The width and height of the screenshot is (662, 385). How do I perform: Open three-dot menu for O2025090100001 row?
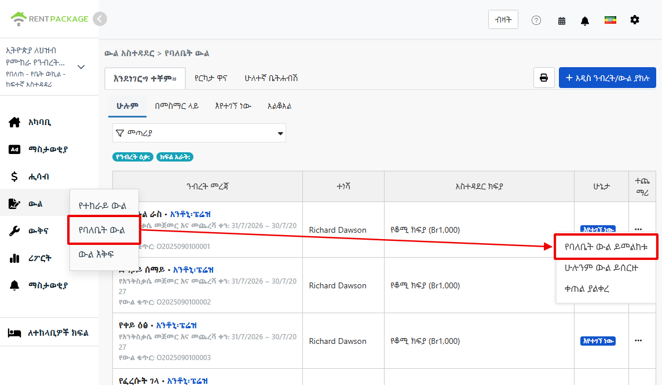click(x=638, y=229)
